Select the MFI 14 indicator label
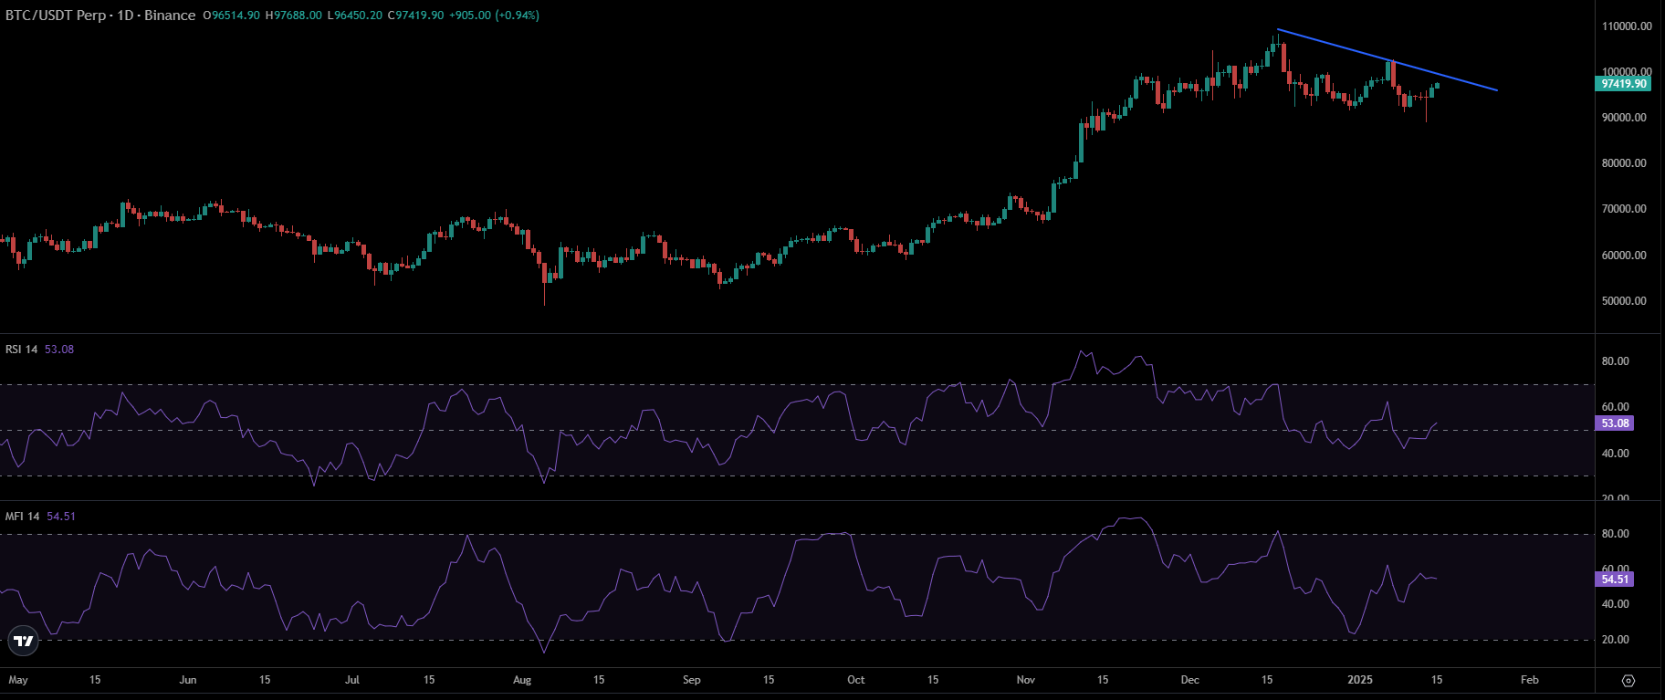Viewport: 1665px width, 700px height. pyautogui.click(x=23, y=517)
